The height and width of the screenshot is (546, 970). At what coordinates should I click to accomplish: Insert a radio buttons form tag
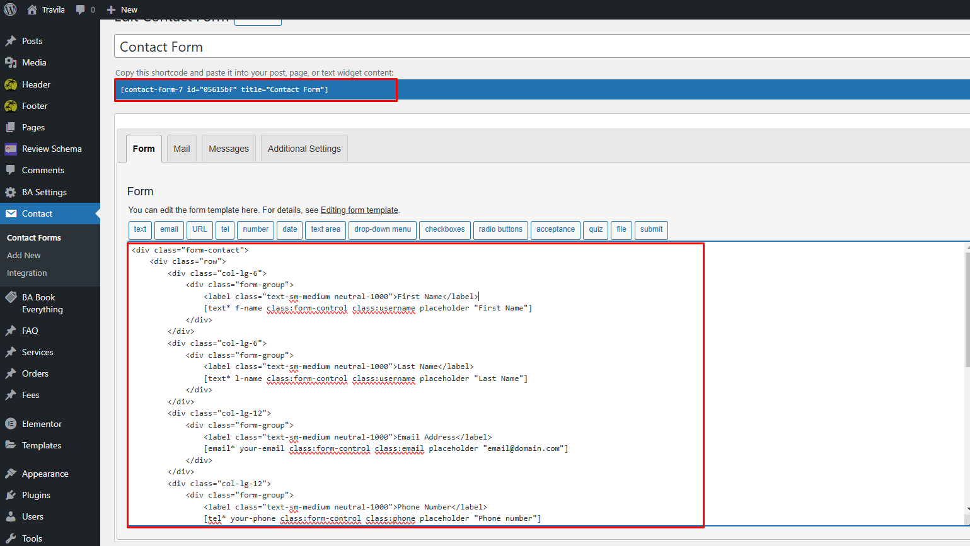click(500, 230)
